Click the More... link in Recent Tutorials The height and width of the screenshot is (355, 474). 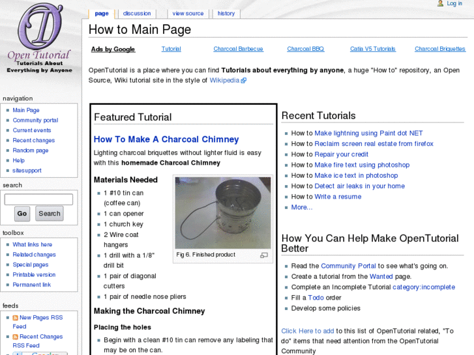301,207
